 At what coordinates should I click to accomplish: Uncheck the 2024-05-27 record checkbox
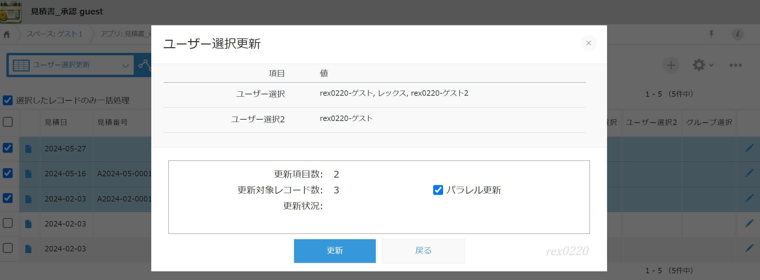coord(8,148)
